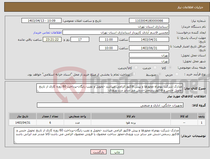
Task: Select the متوسط purchase type radio
Action: [x=160, y=74]
